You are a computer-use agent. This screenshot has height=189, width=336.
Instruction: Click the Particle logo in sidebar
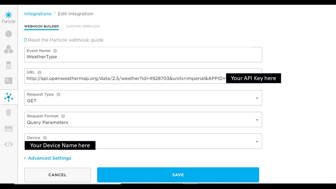[9, 17]
